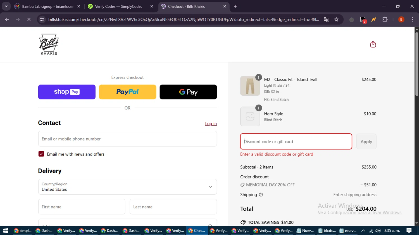Select the Checkout Bills Khakis tab
Image resolution: width=419 pixels, height=235 pixels.
coord(194,6)
